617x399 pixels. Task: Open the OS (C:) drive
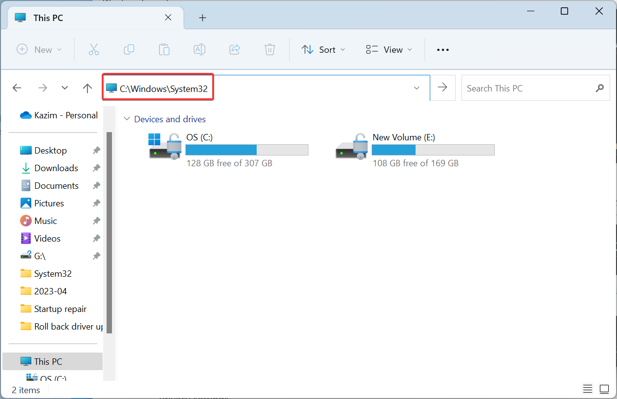(x=228, y=150)
